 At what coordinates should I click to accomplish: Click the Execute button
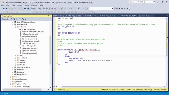37,12
